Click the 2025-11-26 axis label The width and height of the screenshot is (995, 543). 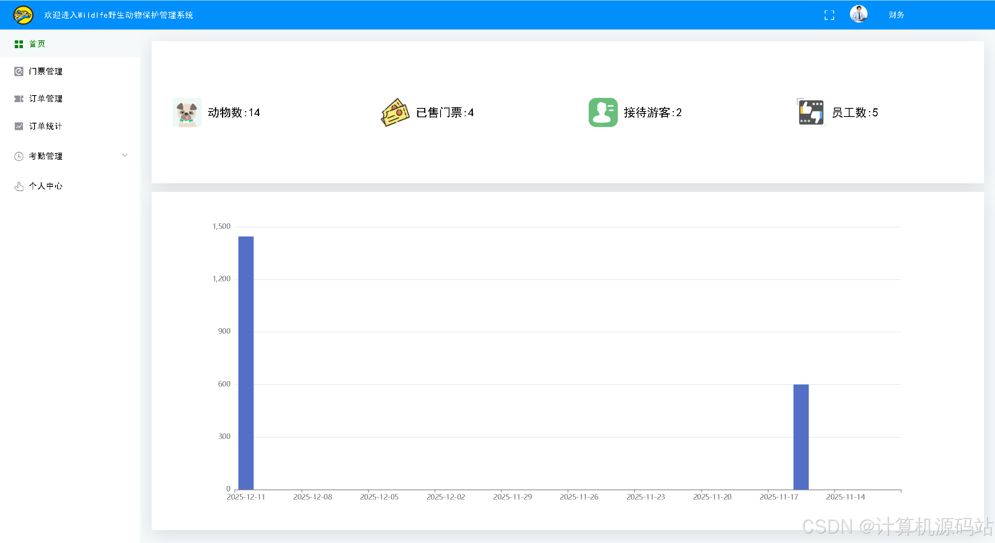pos(579,497)
